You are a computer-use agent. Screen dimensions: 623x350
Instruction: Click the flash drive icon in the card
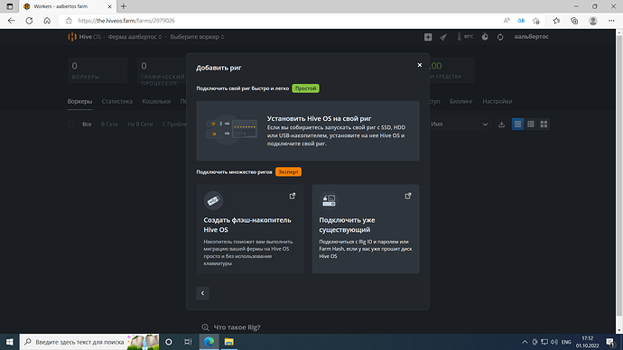(x=213, y=200)
